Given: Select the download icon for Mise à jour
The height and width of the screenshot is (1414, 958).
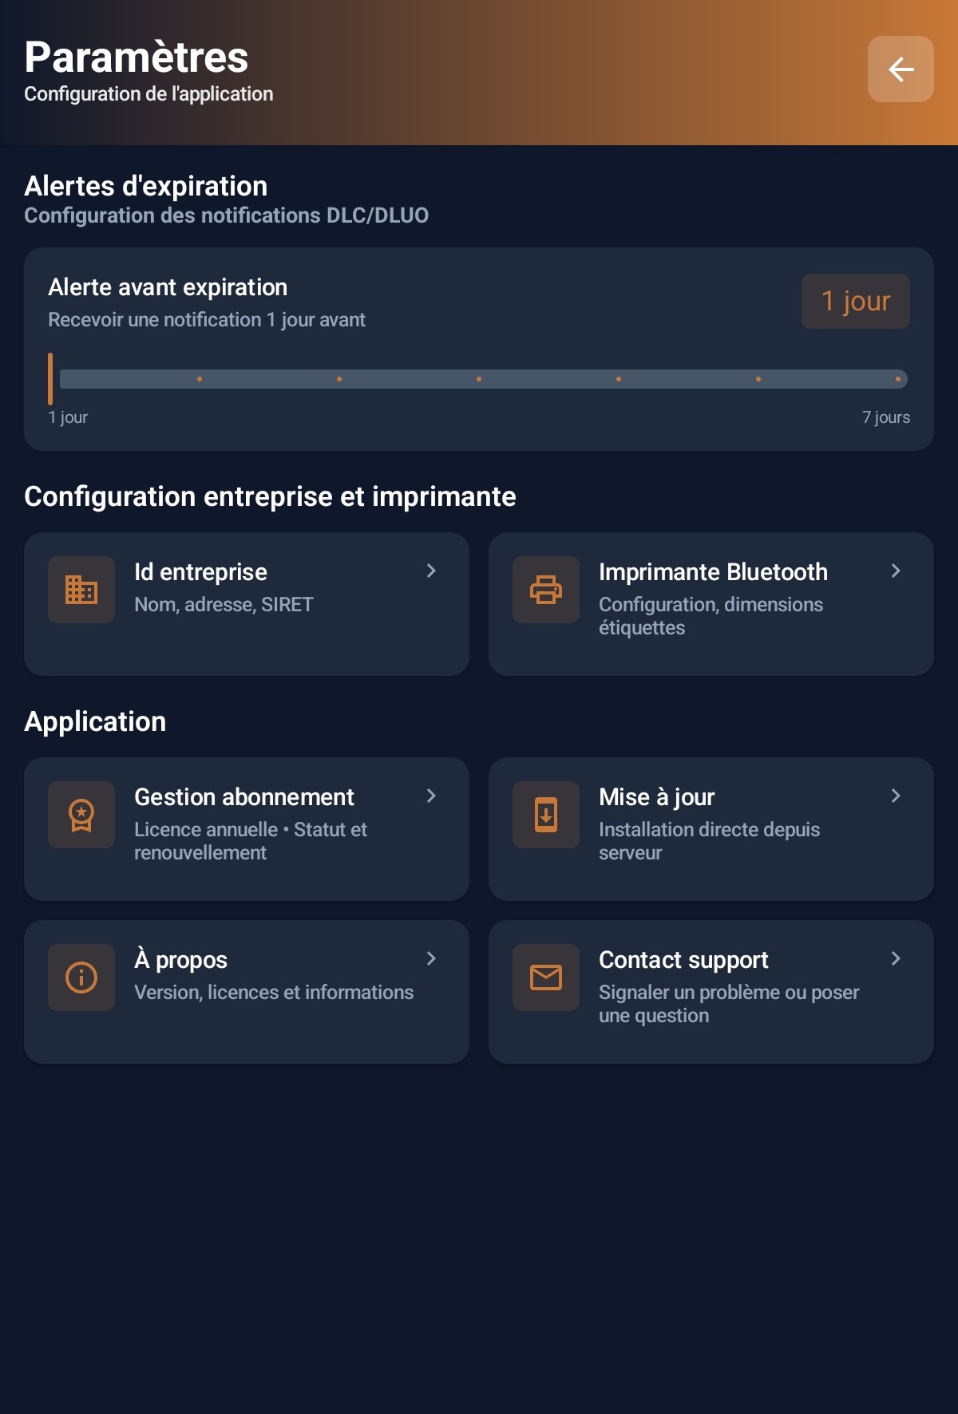Looking at the screenshot, I should point(545,816).
